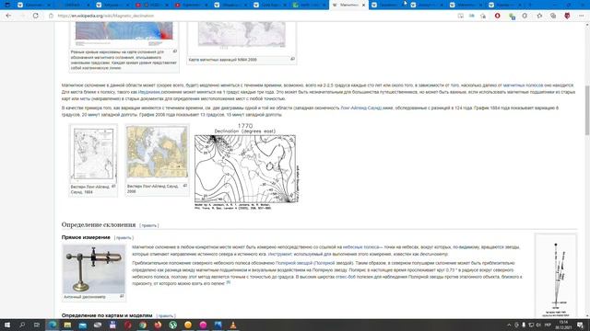Open the reader view icon in address bar
590x331 pixels.
460,16
